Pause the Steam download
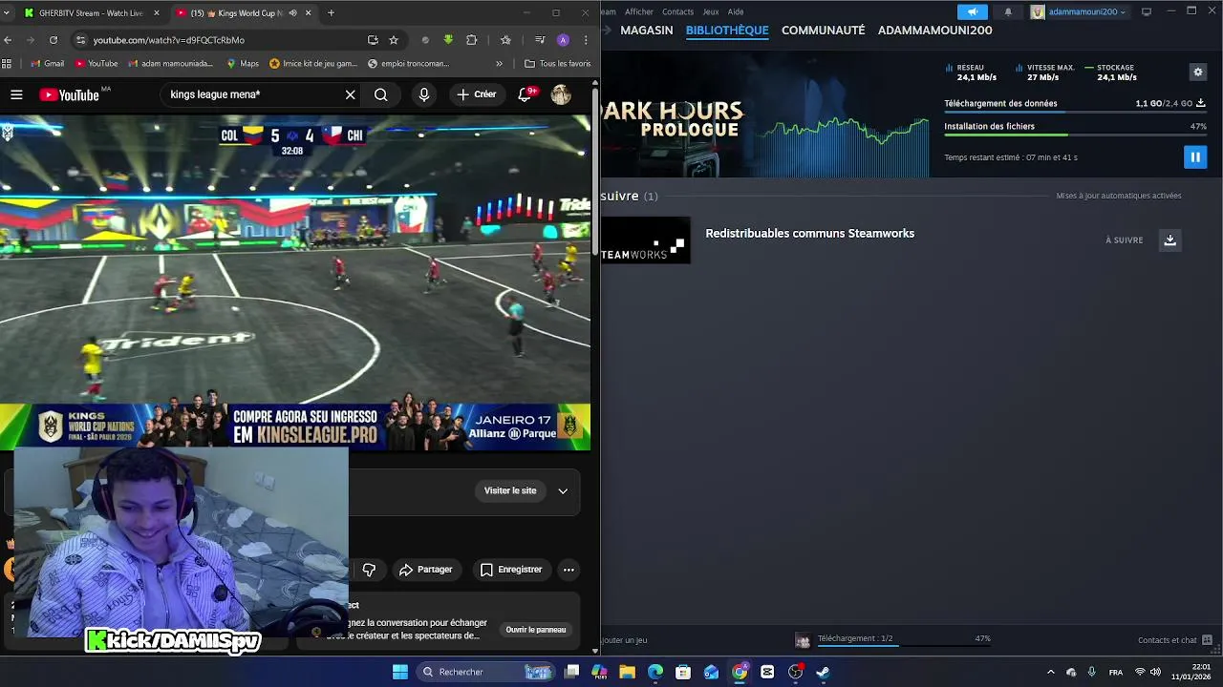1223x687 pixels. coord(1195,156)
